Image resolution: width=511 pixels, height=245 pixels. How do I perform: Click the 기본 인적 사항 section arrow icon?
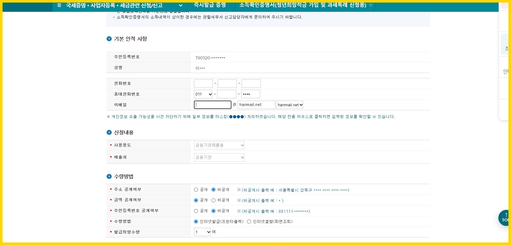(x=109, y=39)
